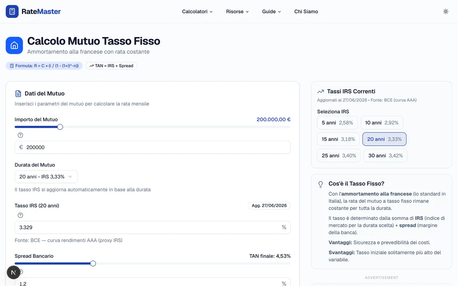The height and width of the screenshot is (286, 458).
Task: Click the Spread Bancario slider handle
Action: pos(93,264)
